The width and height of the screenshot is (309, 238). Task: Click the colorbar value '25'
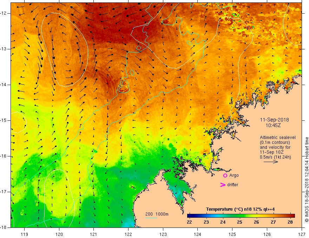[239, 222]
